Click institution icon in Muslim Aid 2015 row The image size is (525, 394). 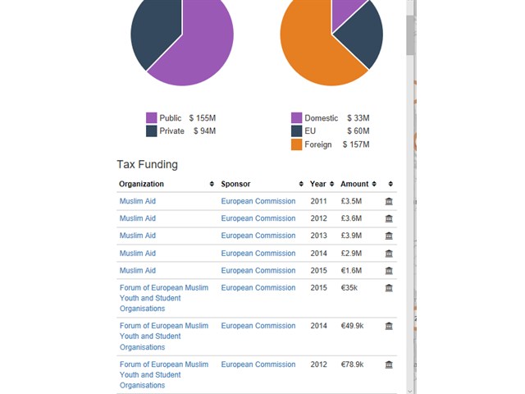[x=389, y=270]
